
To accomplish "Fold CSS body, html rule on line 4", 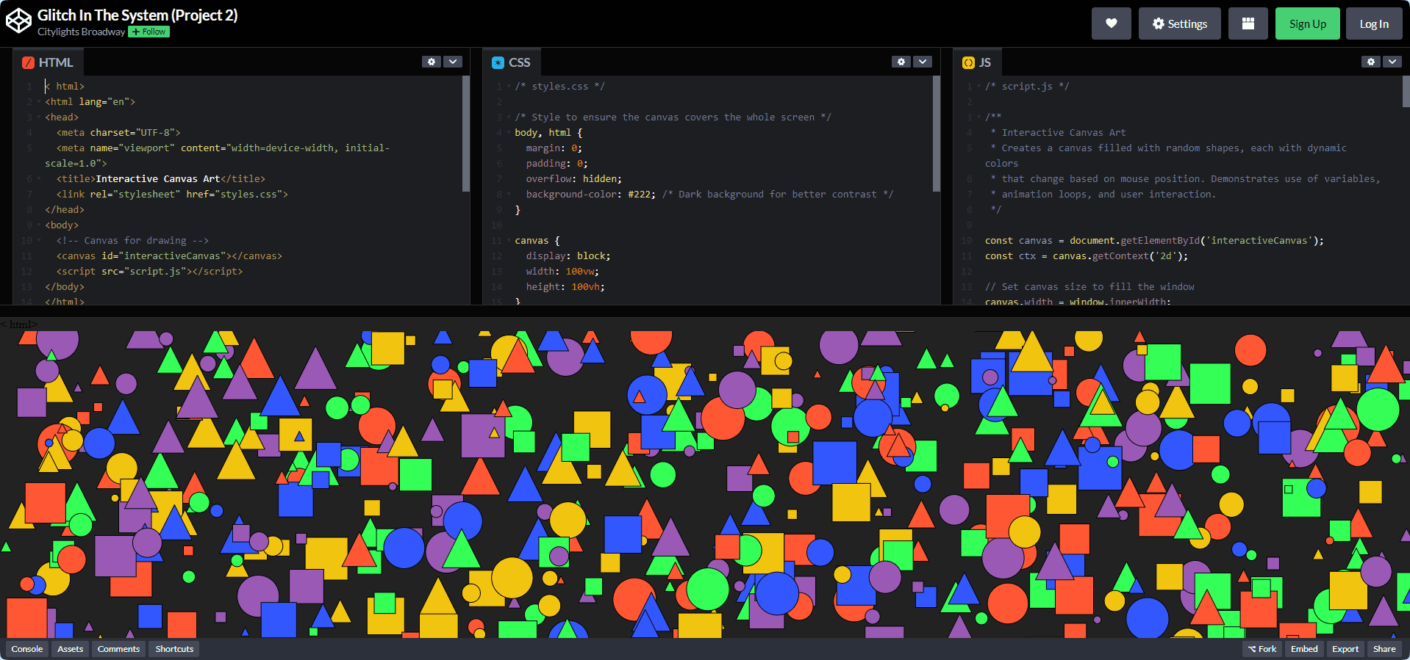I will coord(509,132).
